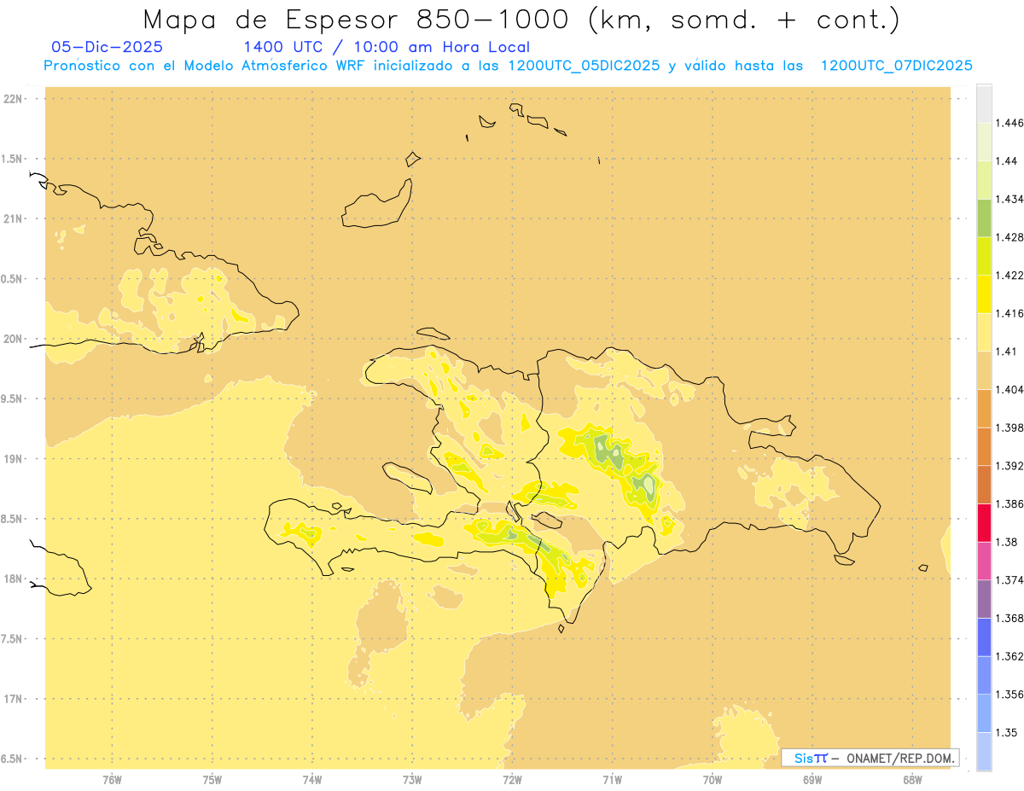The width and height of the screenshot is (1024, 791).
Task: Pick the purple legend swatch between 1.368 and 1.374
Action: [984, 598]
